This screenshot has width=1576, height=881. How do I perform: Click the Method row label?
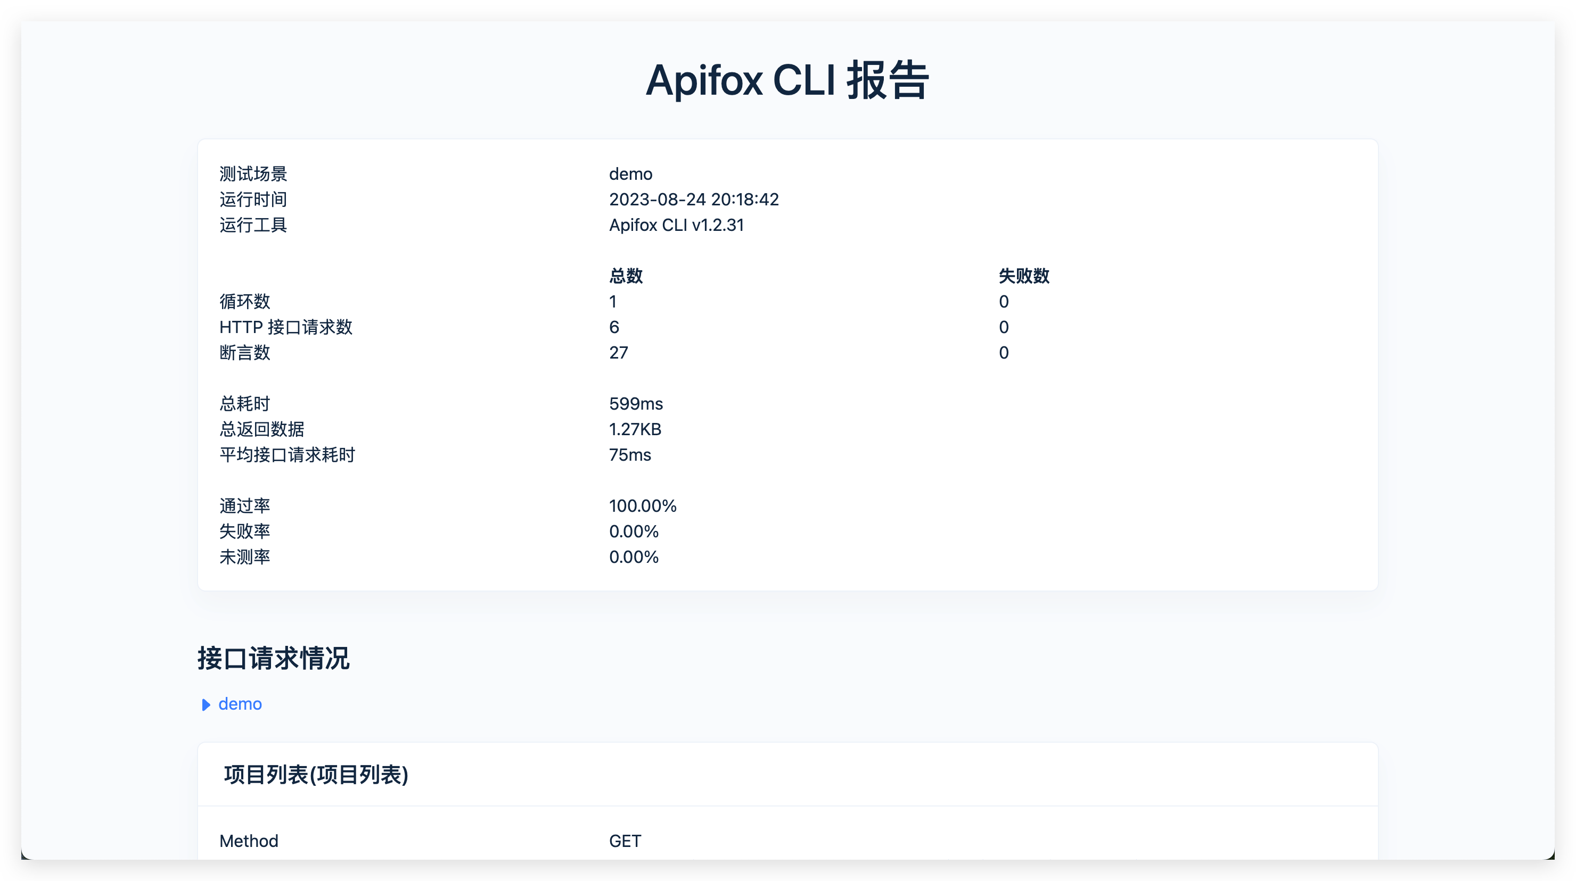coord(249,841)
